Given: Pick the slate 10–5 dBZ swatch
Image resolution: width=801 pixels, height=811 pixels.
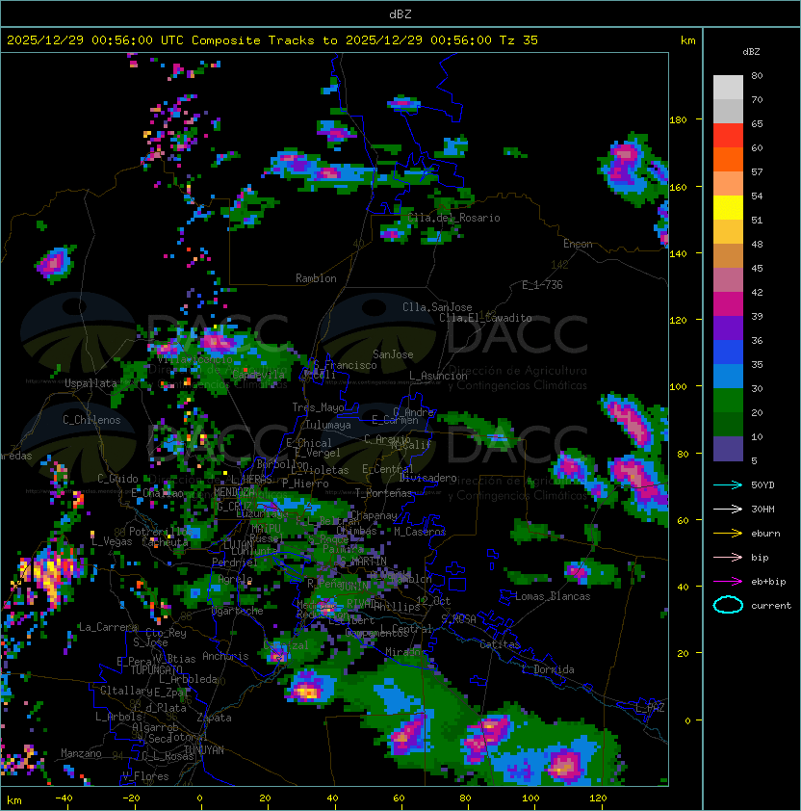Looking at the screenshot, I should [728, 449].
